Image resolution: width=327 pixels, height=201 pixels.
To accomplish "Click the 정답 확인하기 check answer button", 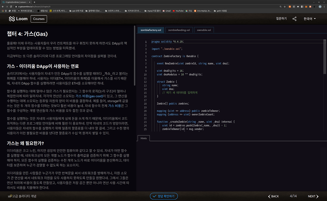I will pyautogui.click(x=164, y=196).
